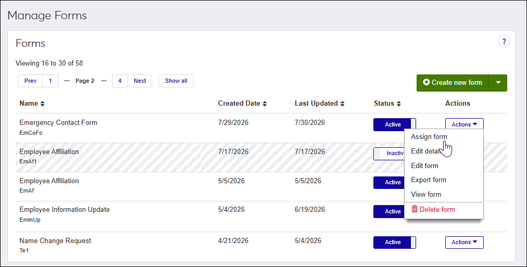
Task: Sort by Last Updated column arrows
Action: click(342, 104)
